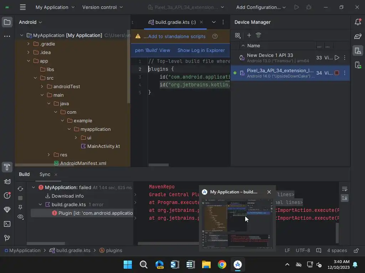Screen dimensions: 365x273
Task: Toggle soft-wrap in build output
Action: tap(345, 189)
